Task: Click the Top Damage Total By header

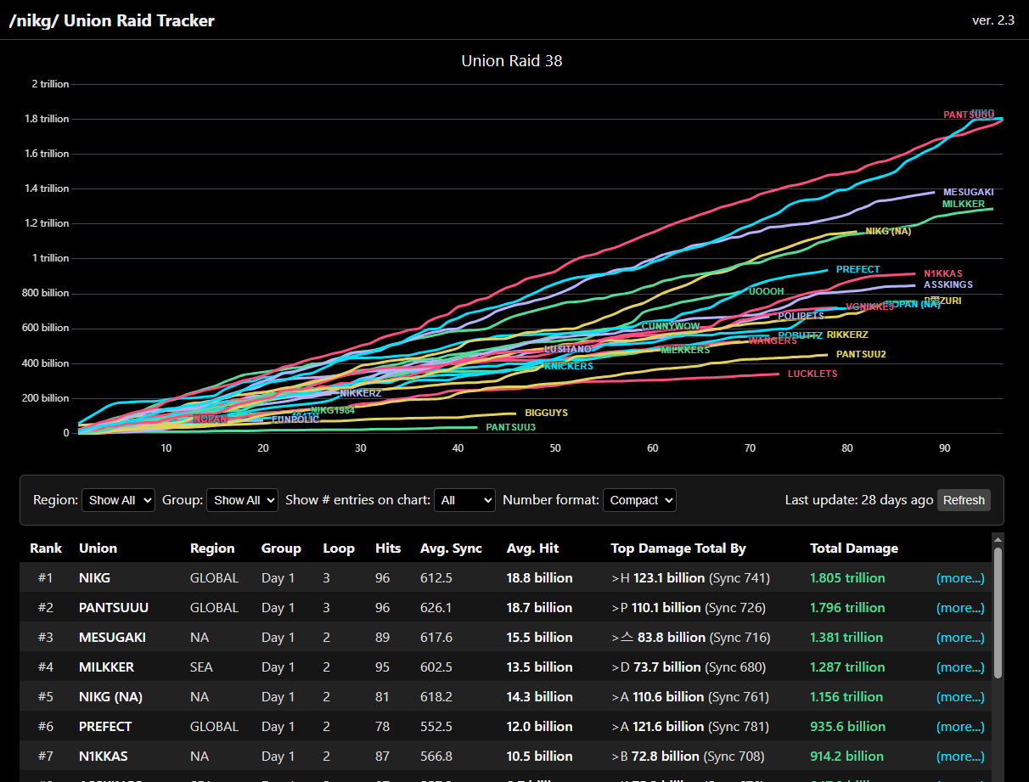Action: click(678, 549)
